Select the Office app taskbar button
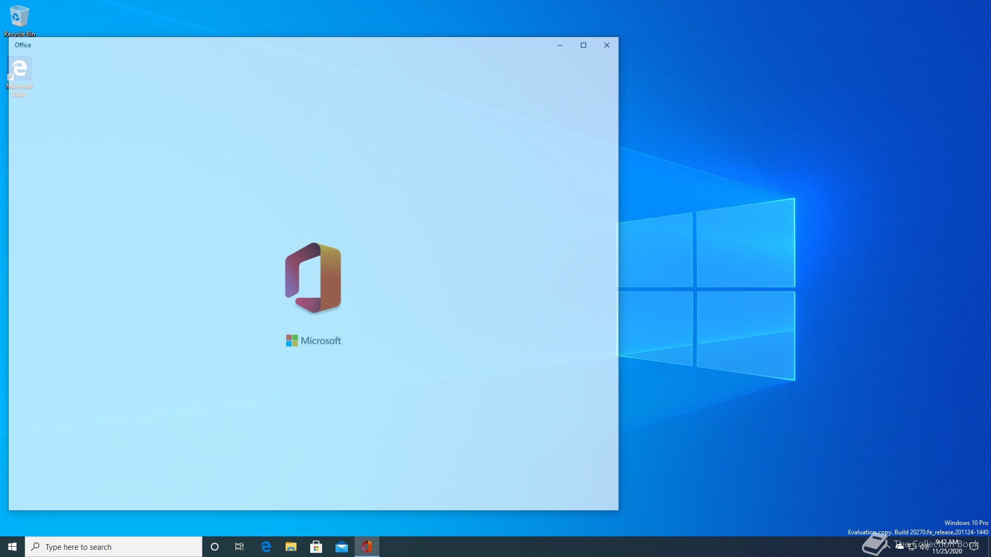The height and width of the screenshot is (557, 991). point(366,547)
